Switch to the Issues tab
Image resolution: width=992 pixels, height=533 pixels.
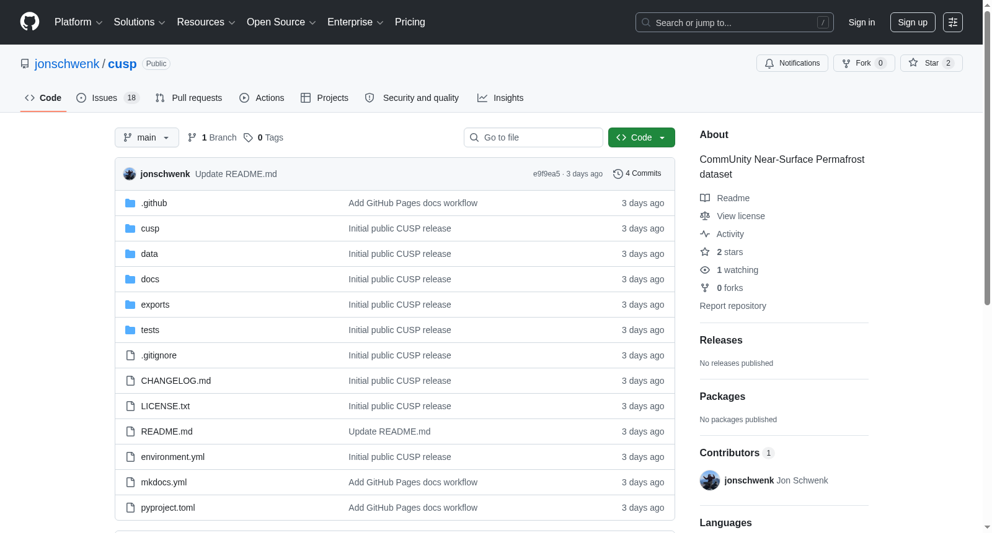pyautogui.click(x=108, y=98)
